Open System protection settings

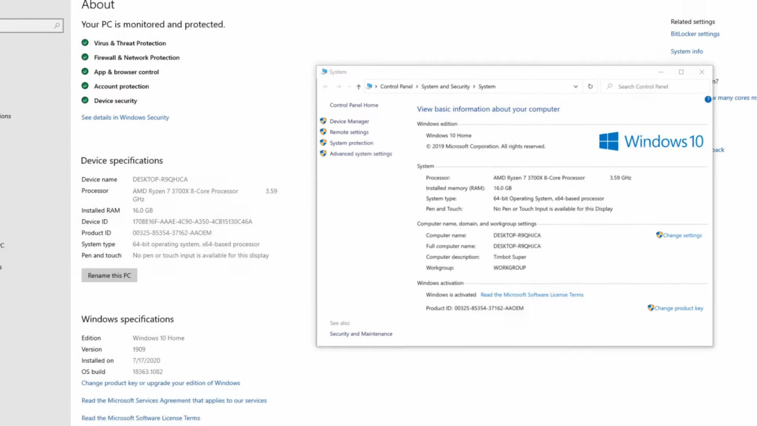click(x=351, y=142)
